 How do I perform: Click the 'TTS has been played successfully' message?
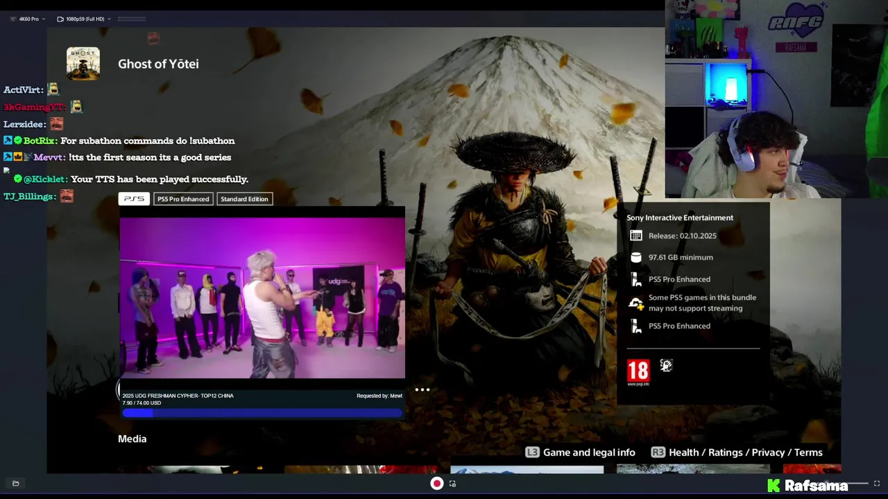[x=160, y=180]
